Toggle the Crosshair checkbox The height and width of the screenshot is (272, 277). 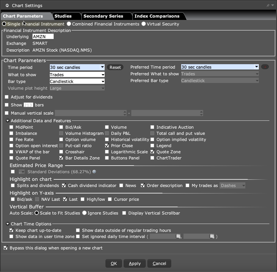61,152
